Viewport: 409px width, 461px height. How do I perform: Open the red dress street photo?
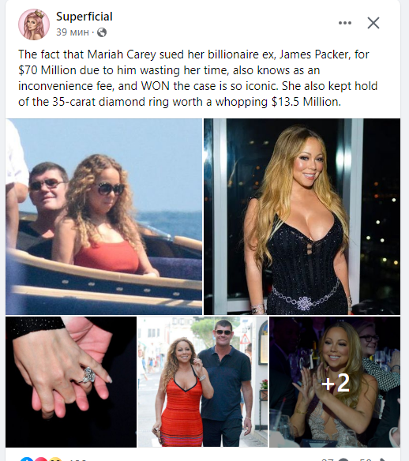click(203, 382)
